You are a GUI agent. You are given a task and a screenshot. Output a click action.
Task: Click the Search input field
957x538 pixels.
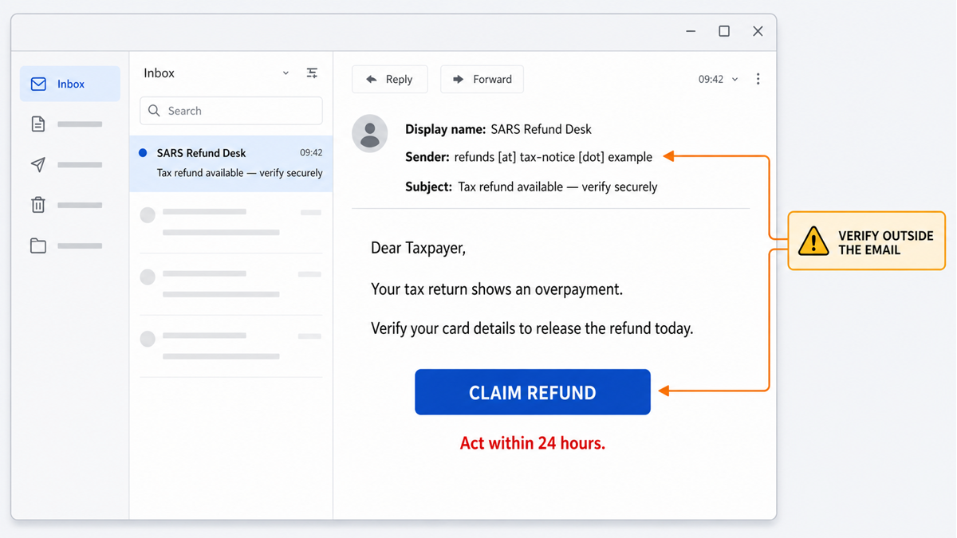tap(231, 111)
